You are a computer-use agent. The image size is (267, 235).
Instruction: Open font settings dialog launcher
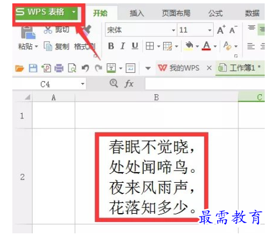[x=236, y=56]
